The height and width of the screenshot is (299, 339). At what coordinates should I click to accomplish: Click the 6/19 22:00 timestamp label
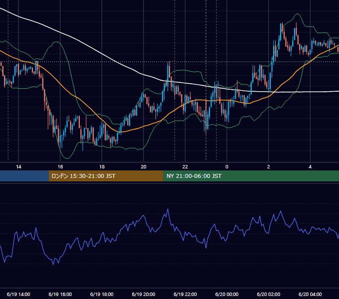coord(185,294)
